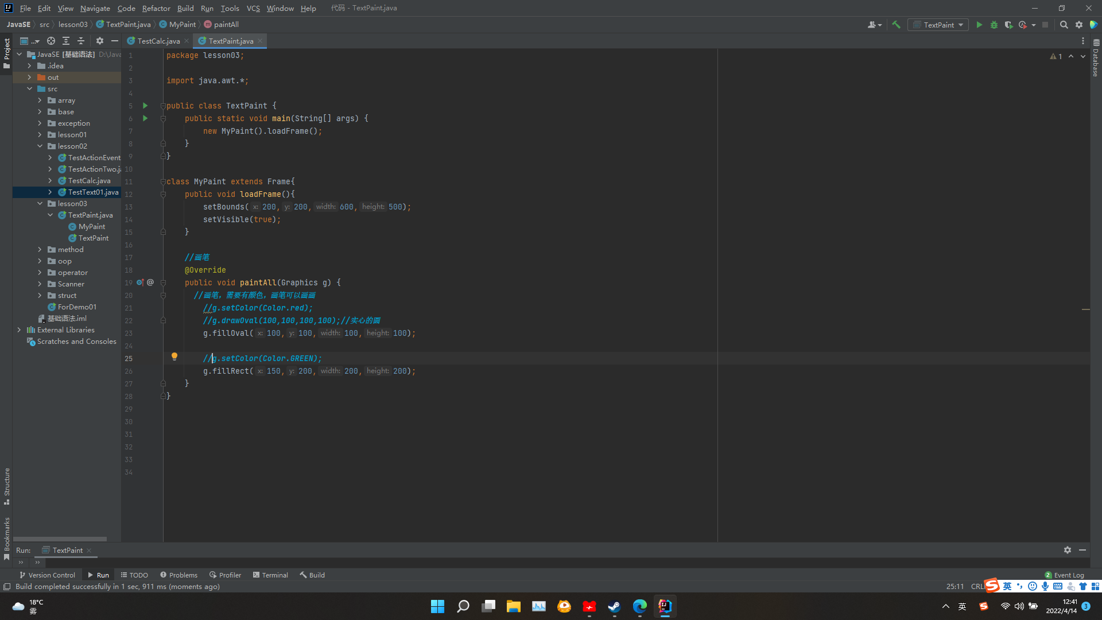This screenshot has height=620, width=1102.
Task: Open Run panel settings gear
Action: (x=1067, y=550)
